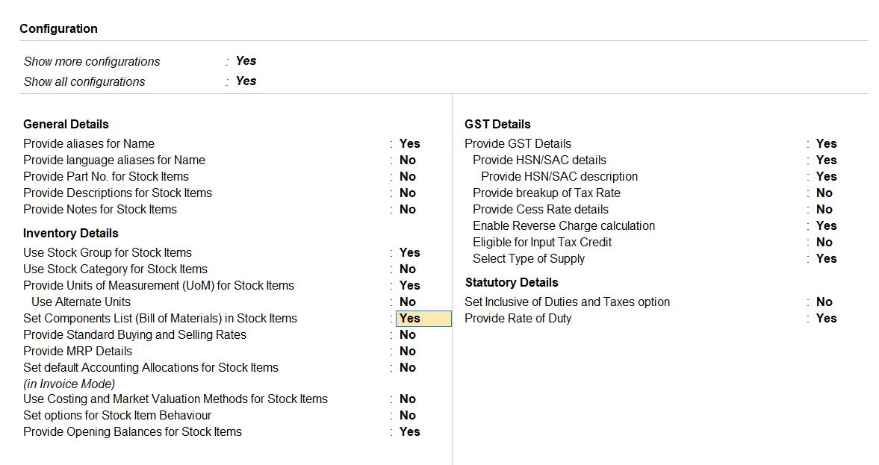The height and width of the screenshot is (465, 879).
Task: Toggle Provide aliases for Name setting
Action: pyautogui.click(x=409, y=143)
